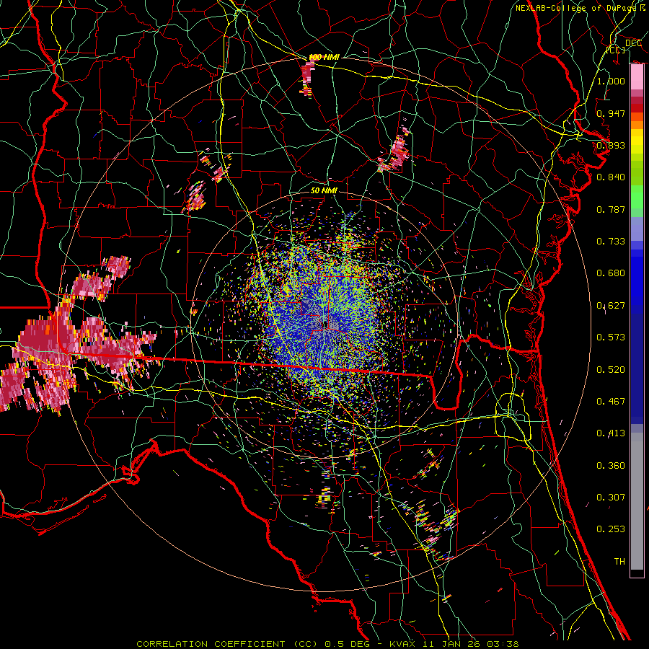The height and width of the screenshot is (649, 649).
Task: Click the 0.733 scale label
Action: 611,242
